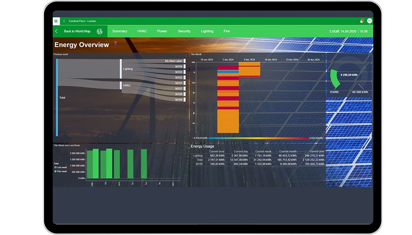Select the My New Label Sankey node
Screen dimensions: 412x235
click(173, 61)
